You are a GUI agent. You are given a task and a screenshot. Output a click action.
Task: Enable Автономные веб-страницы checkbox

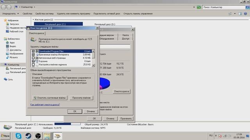click(33, 58)
